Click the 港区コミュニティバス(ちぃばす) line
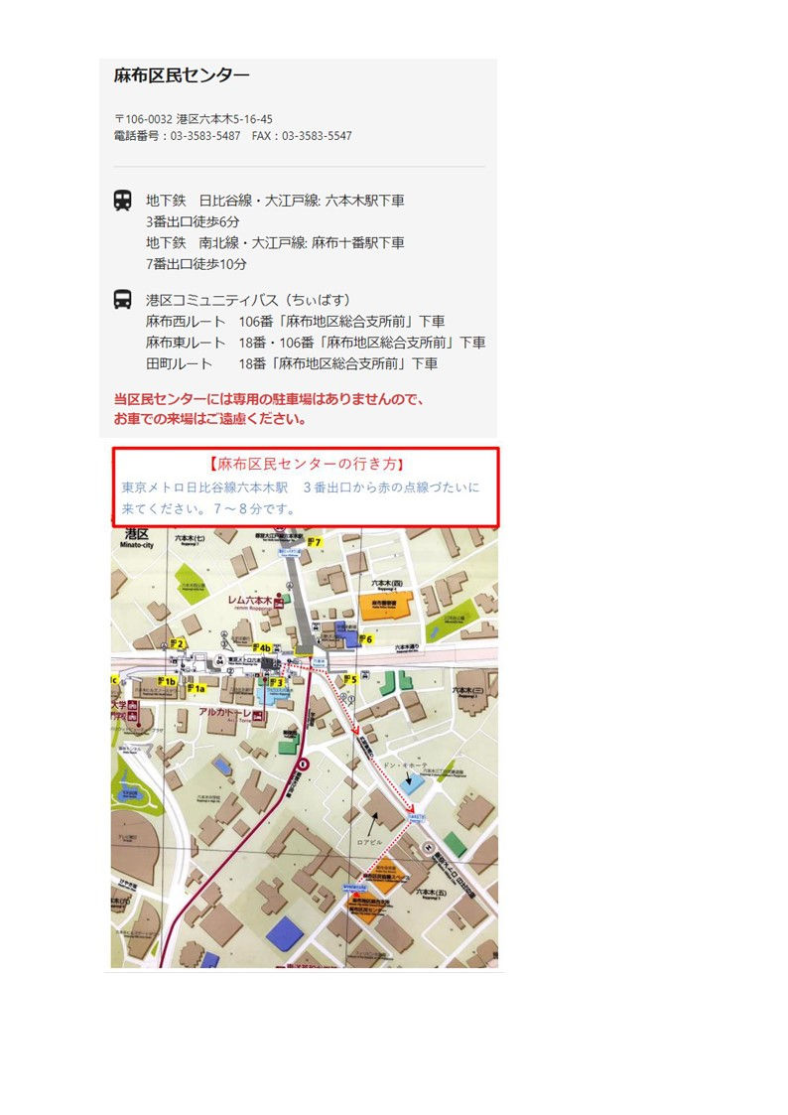Screen dimensions: 788x1115 pyautogui.click(x=247, y=300)
